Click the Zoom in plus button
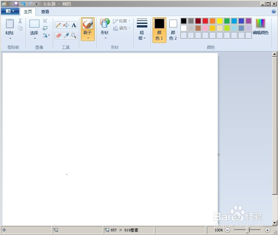278x235 pixels. (268, 230)
